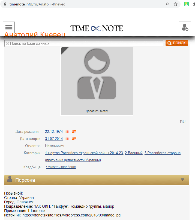
Task: Open the hamburger menu
Action: click(9, 27)
